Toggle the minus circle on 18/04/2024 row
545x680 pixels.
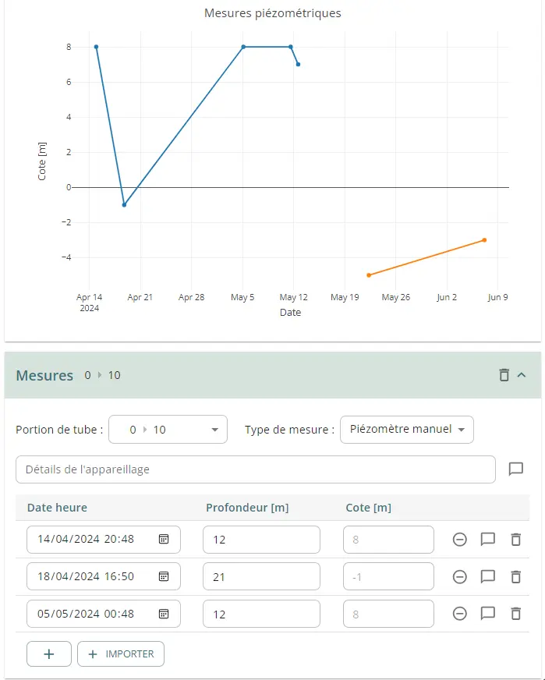pos(460,576)
